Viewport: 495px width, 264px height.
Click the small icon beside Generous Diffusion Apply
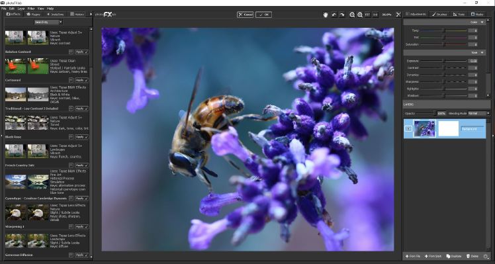click(71, 255)
